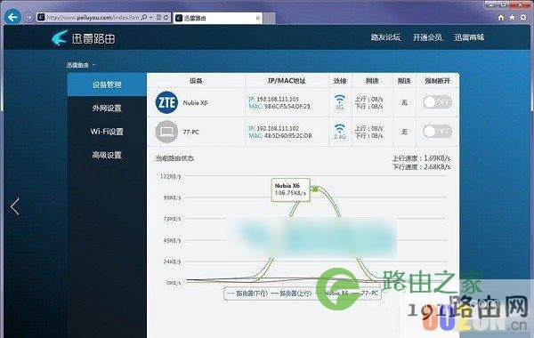Open the 开通会员 link
The width and height of the screenshot is (534, 338).
(427, 37)
